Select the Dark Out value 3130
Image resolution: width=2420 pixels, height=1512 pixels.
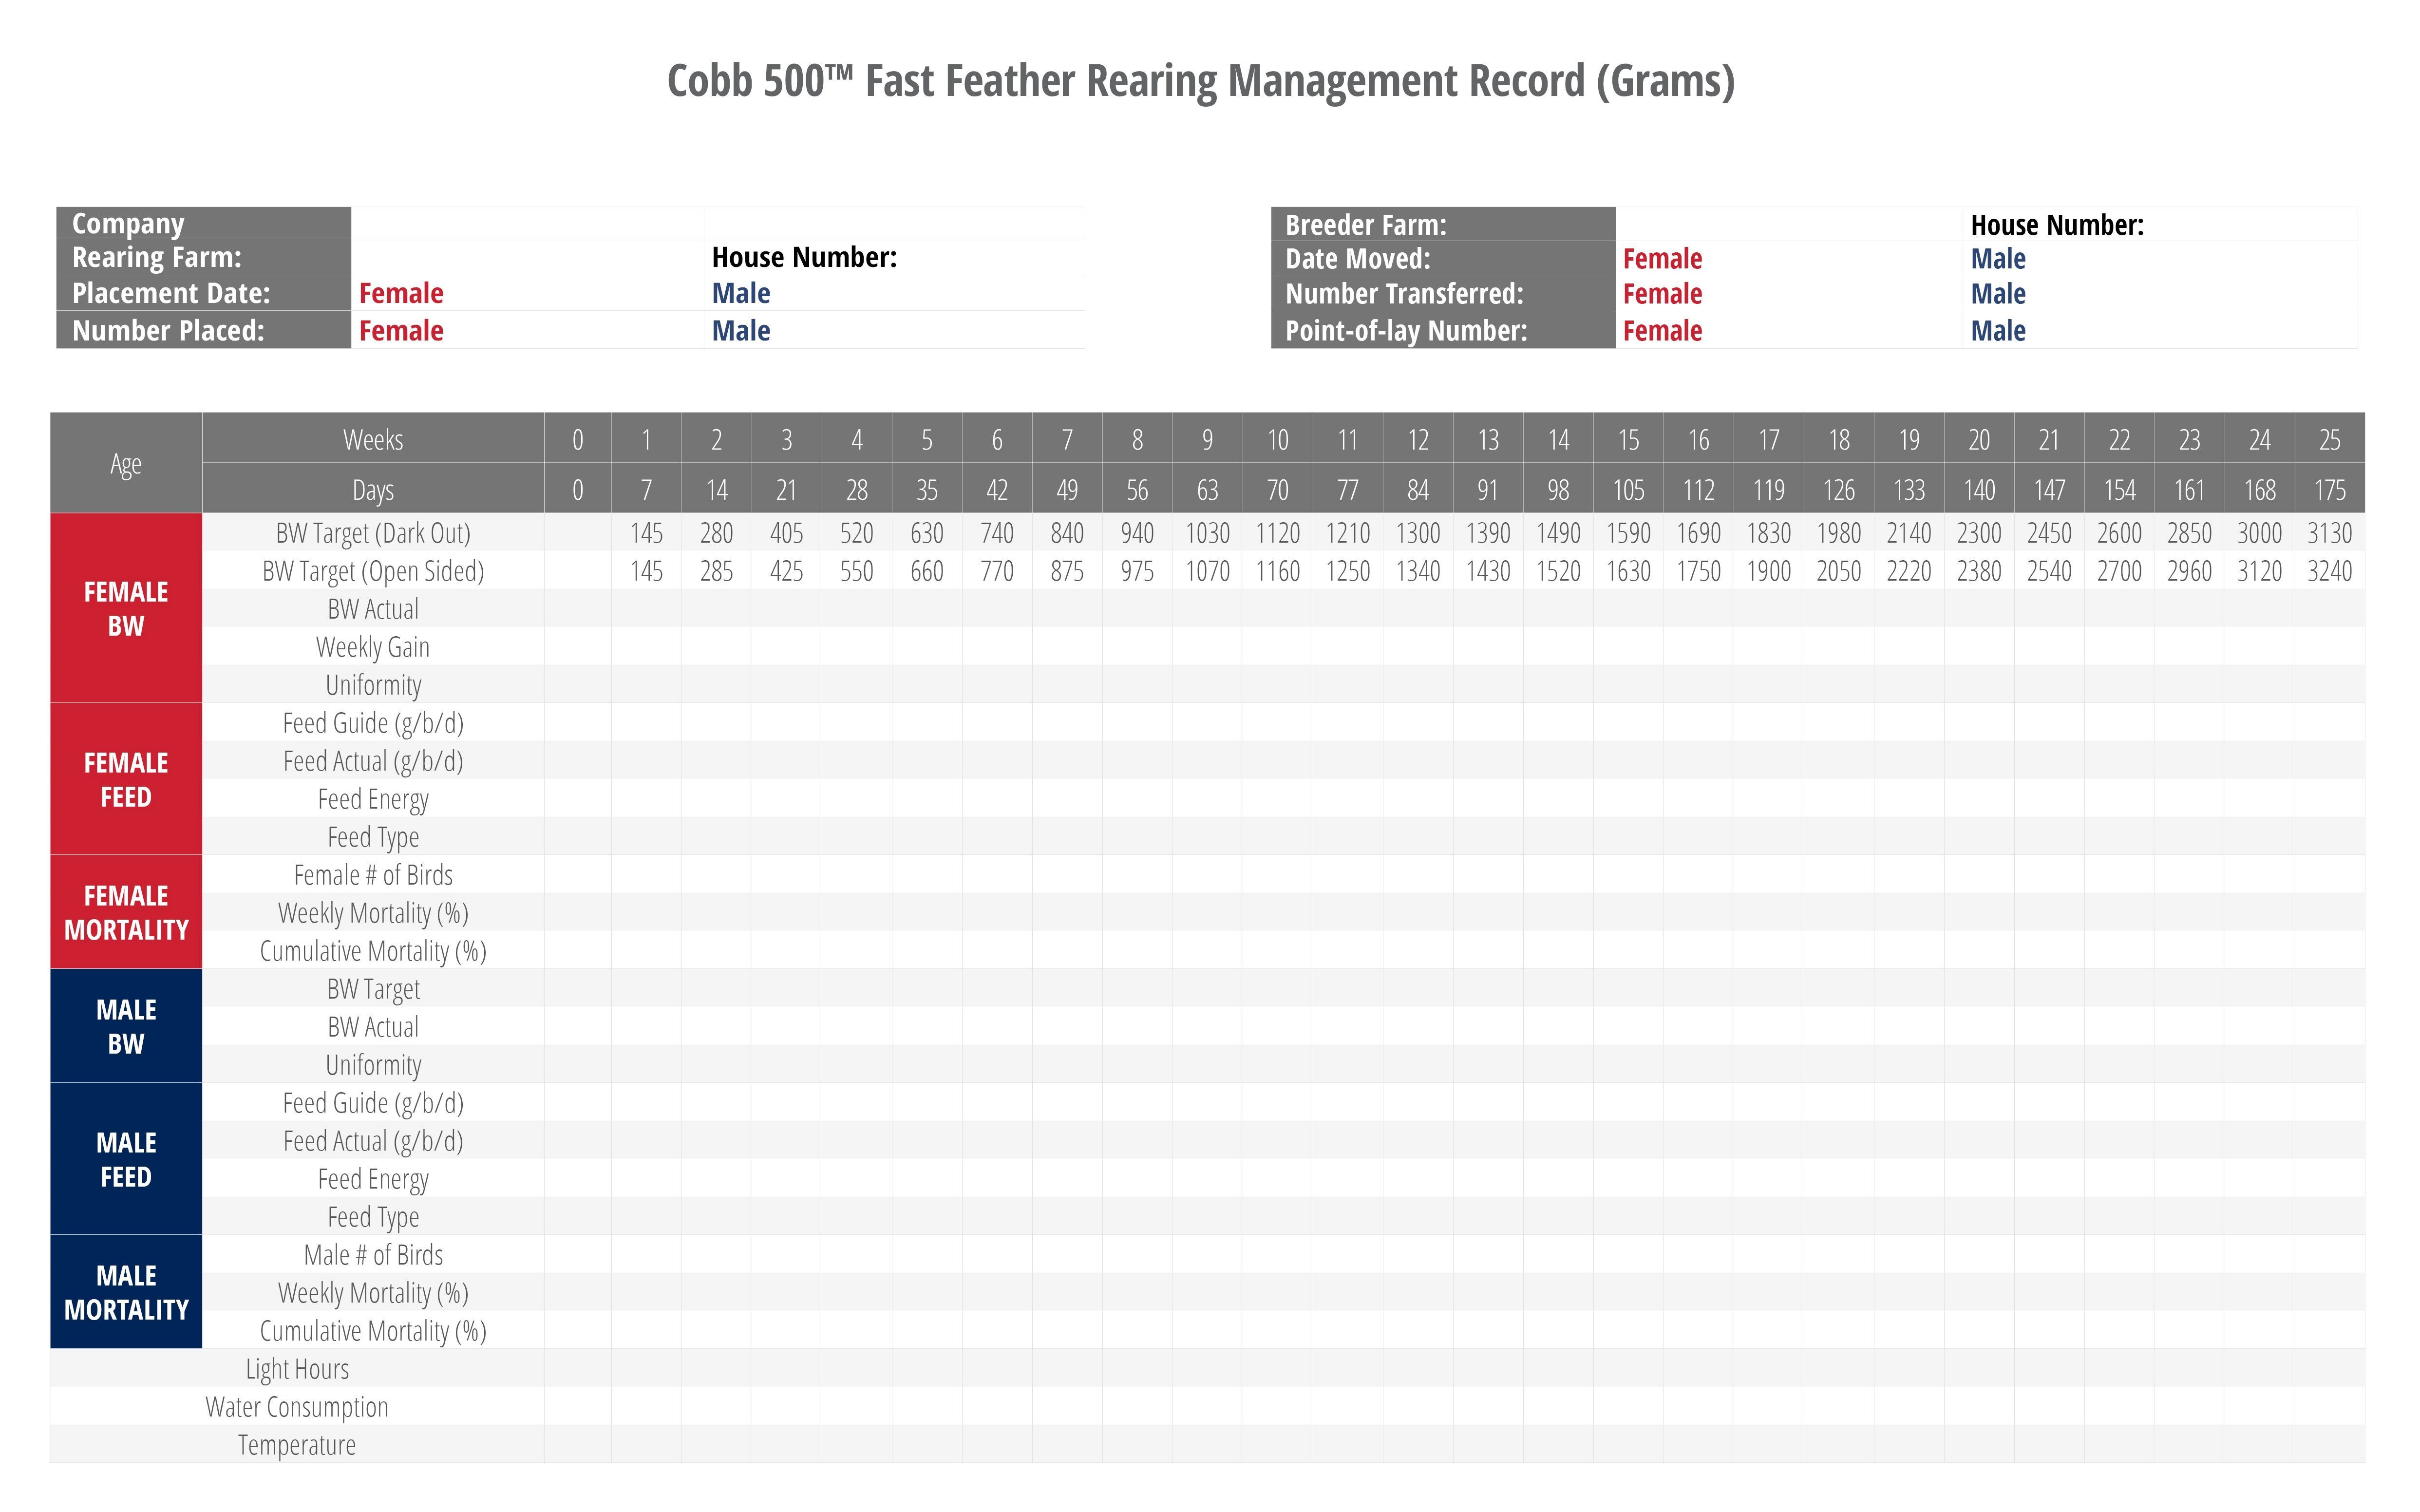tap(2329, 533)
